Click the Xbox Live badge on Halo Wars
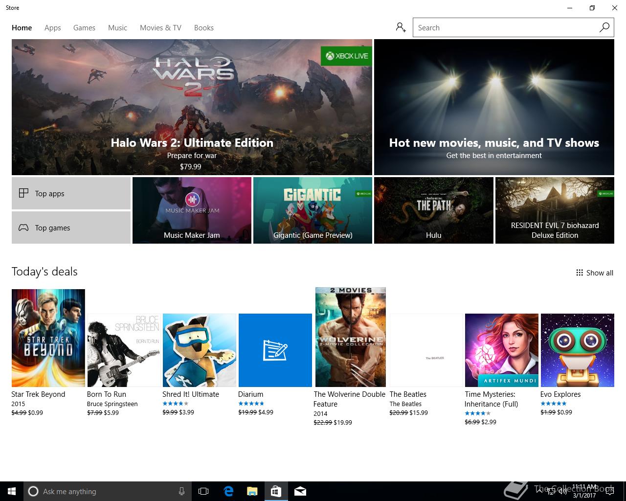Screen dimensions: 626x501 click(346, 56)
